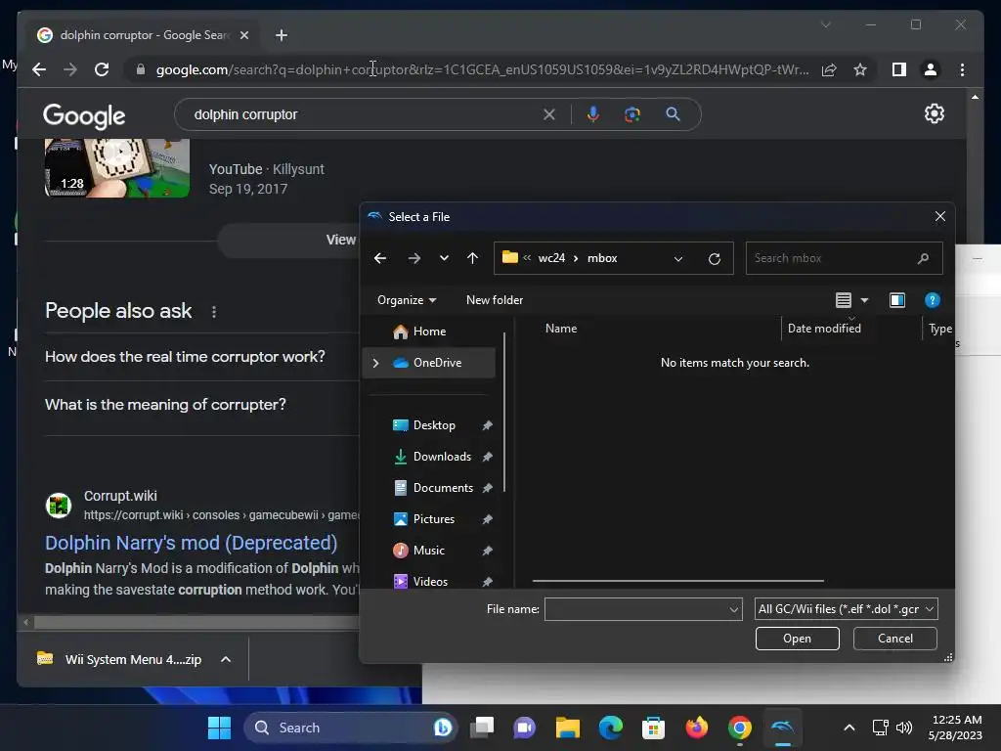Open Google quick settings gear
The image size is (1001, 751).
[934, 113]
